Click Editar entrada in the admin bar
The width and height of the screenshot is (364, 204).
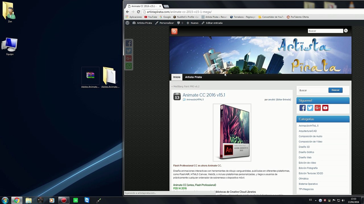212,23
